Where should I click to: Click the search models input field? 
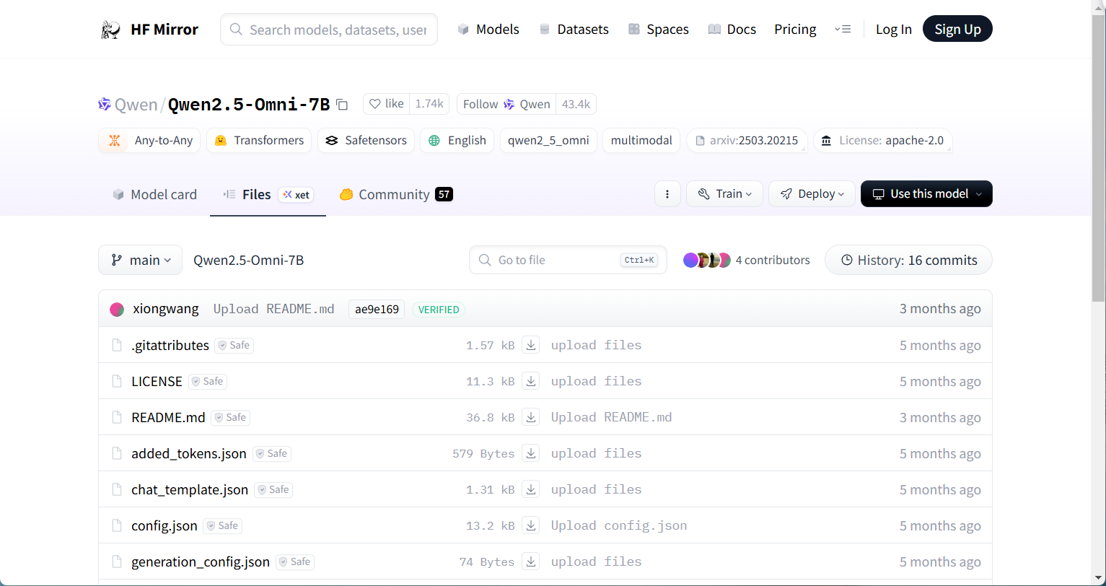pyautogui.click(x=329, y=29)
